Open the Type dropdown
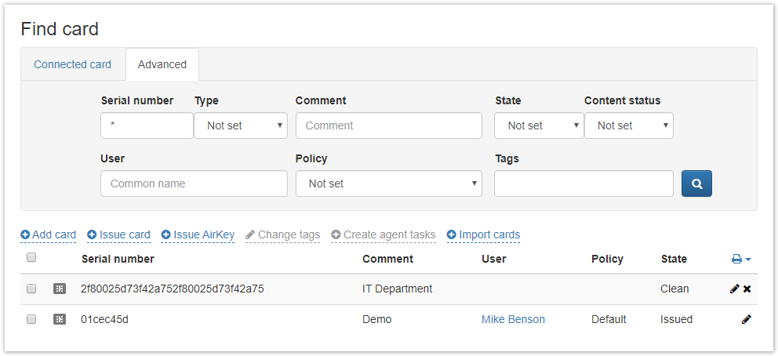 pyautogui.click(x=241, y=125)
